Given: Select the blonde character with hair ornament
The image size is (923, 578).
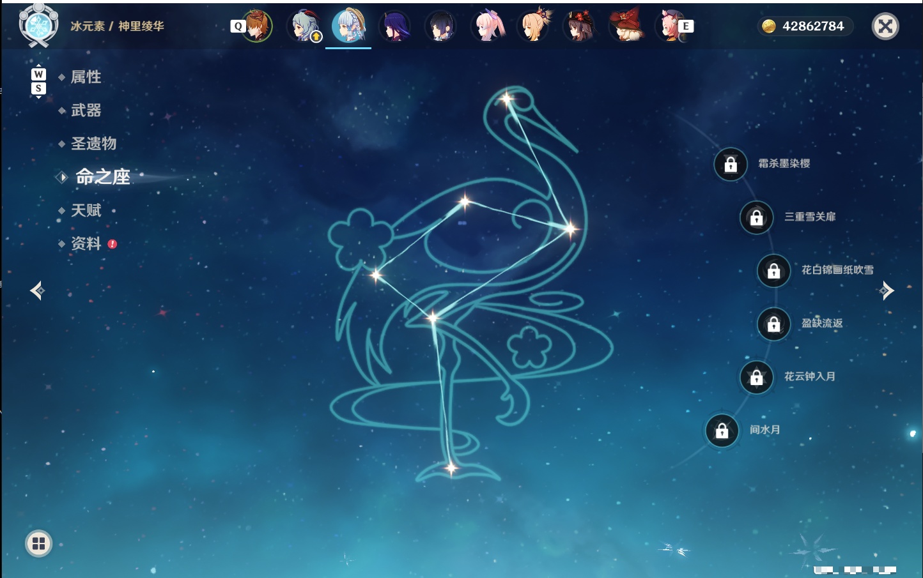Looking at the screenshot, I should (x=534, y=26).
